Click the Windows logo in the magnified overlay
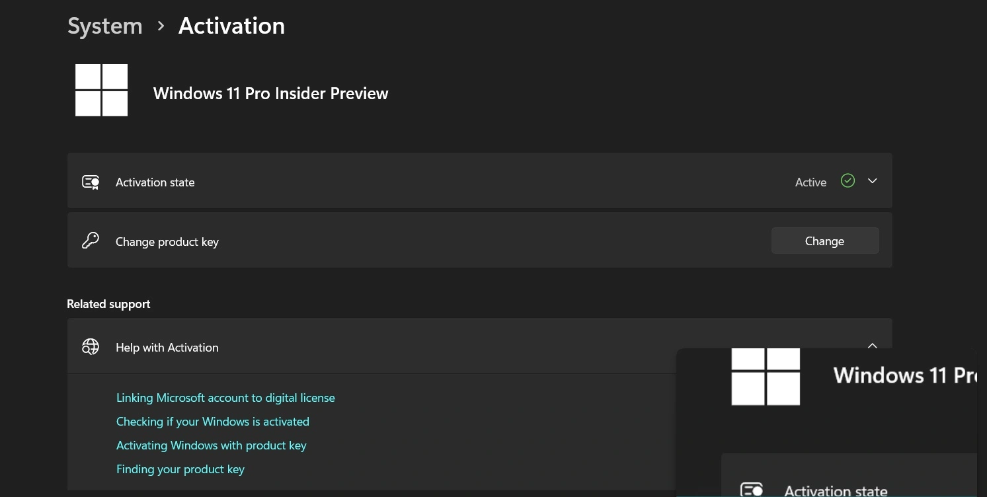This screenshot has height=497, width=987. (766, 376)
